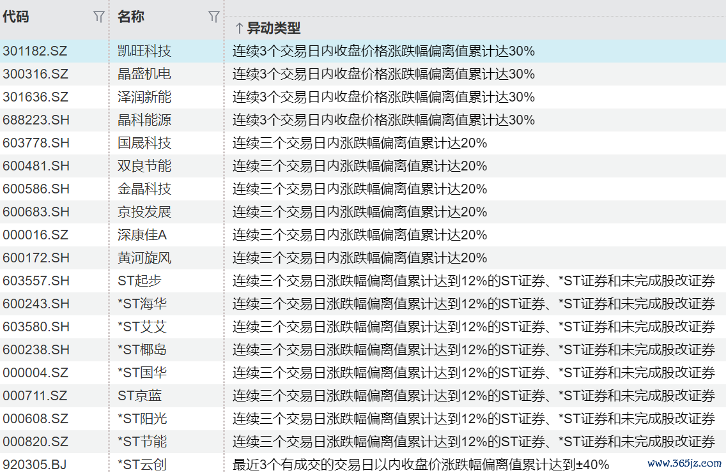Select the 黄河旋风 stock name
The width and height of the screenshot is (726, 473).
144,258
